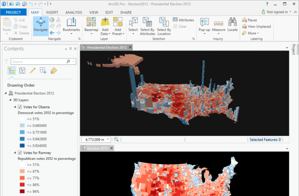
Task: Toggle Votes for Romney layer checkbox
Action: [19, 153]
